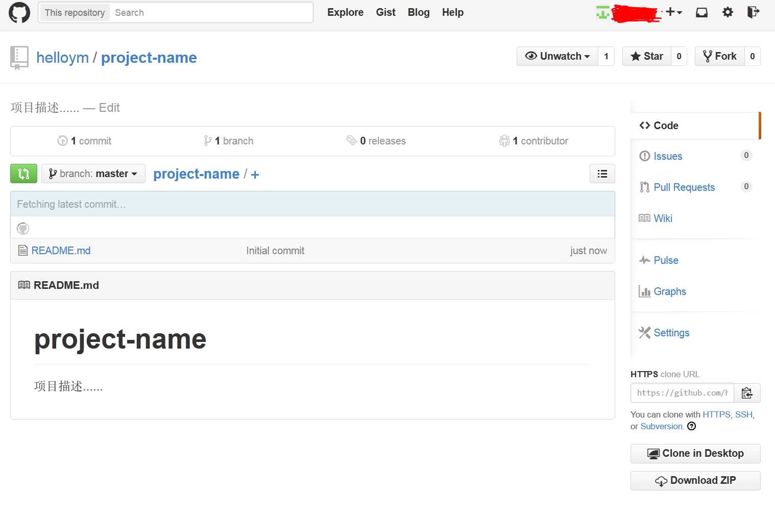
Task: Open the This repository search scope
Action: (75, 13)
